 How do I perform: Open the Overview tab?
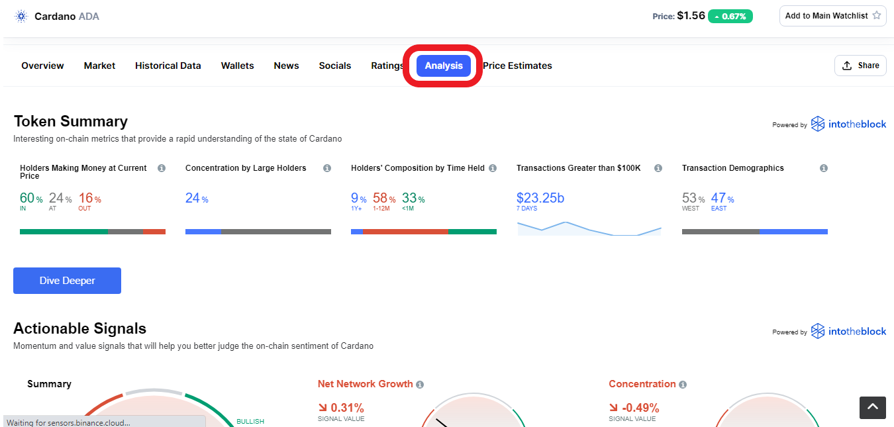point(42,66)
